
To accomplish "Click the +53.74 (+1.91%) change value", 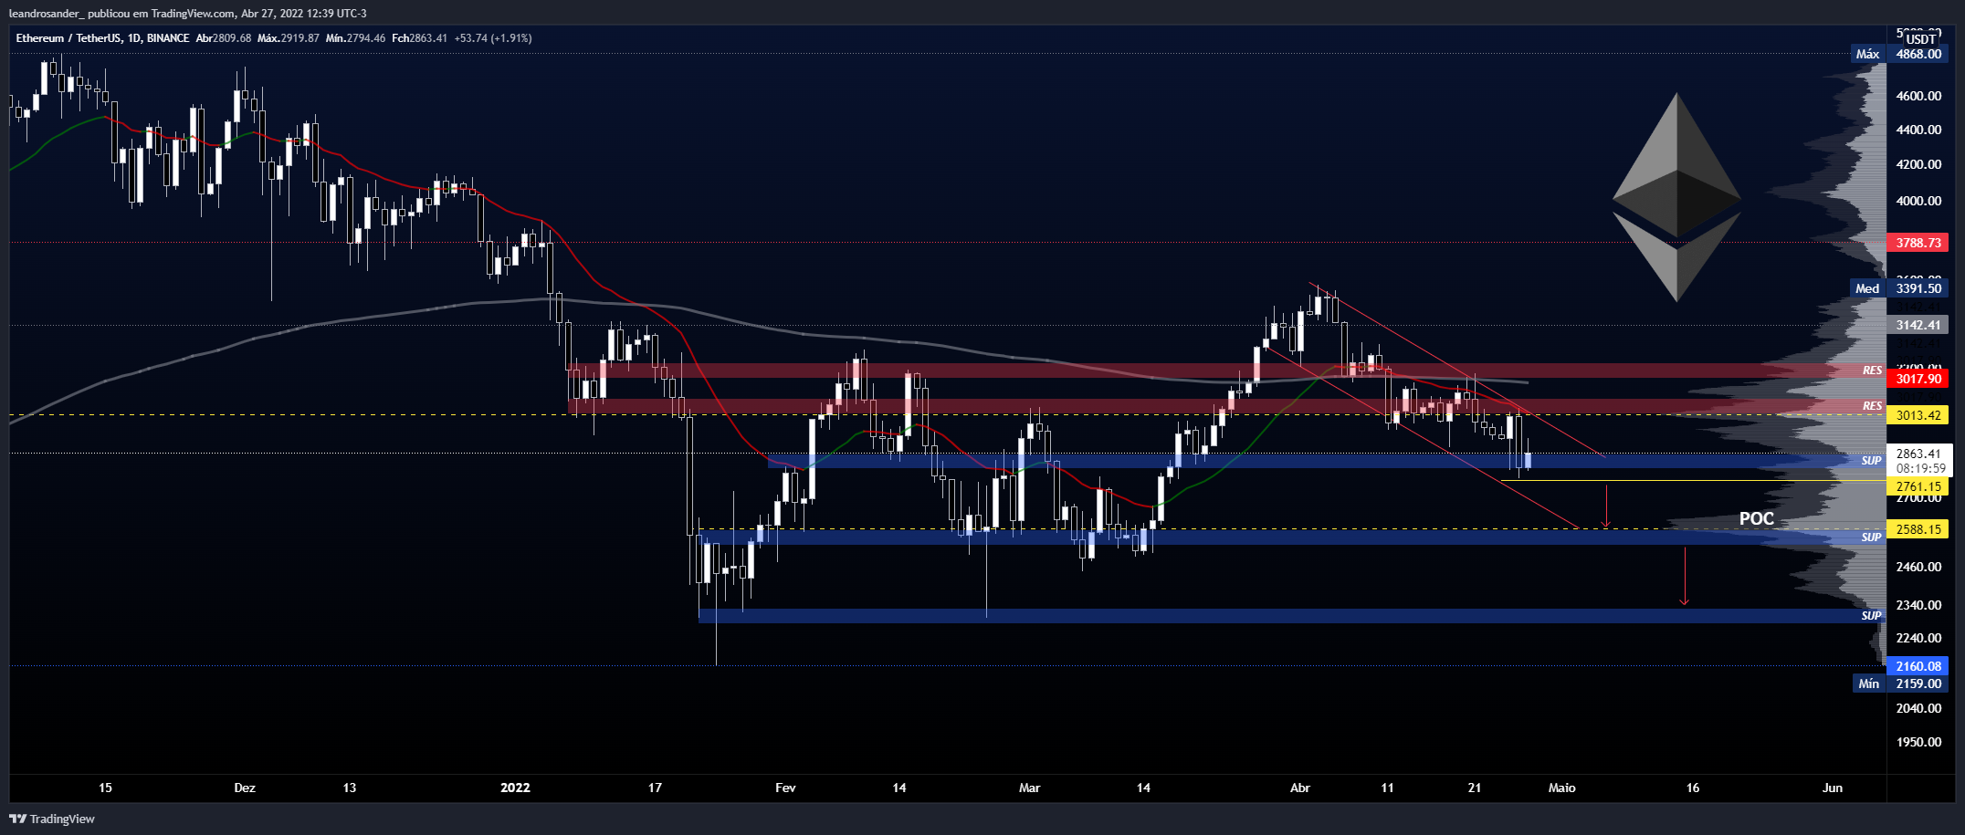I will [x=493, y=38].
